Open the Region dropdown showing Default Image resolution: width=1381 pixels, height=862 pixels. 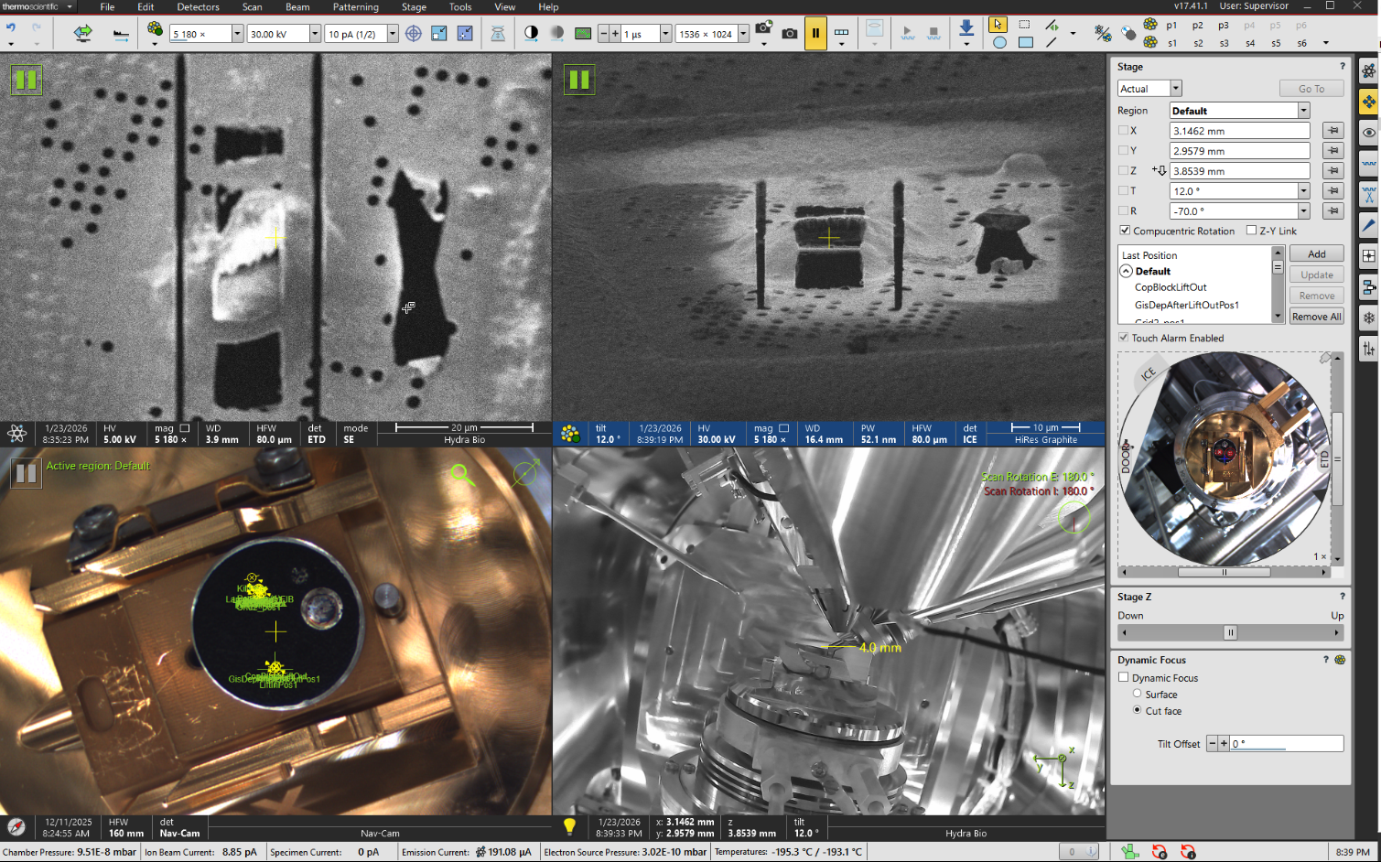point(1303,111)
